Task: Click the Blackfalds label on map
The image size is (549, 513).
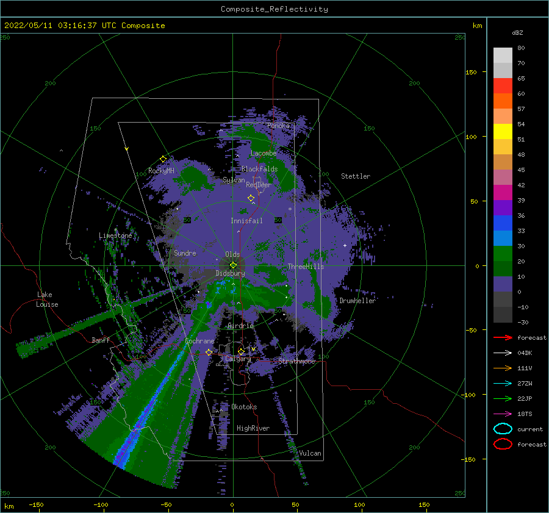Action: click(x=259, y=169)
